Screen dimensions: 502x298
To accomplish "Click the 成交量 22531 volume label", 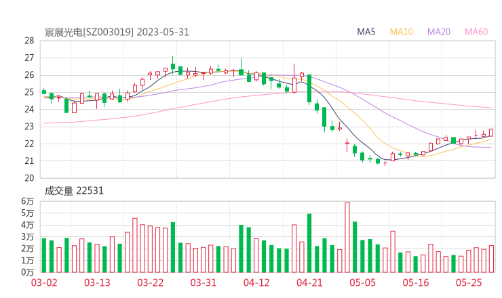I will 74,191.
